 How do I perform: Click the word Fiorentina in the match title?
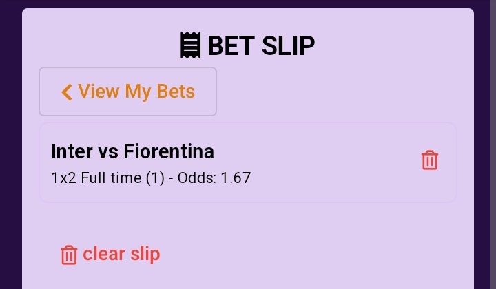169,151
